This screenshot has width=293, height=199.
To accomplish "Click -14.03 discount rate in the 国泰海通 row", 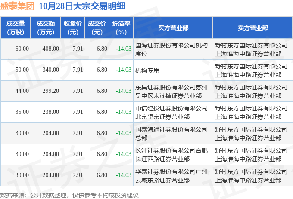I will coord(124,133).
